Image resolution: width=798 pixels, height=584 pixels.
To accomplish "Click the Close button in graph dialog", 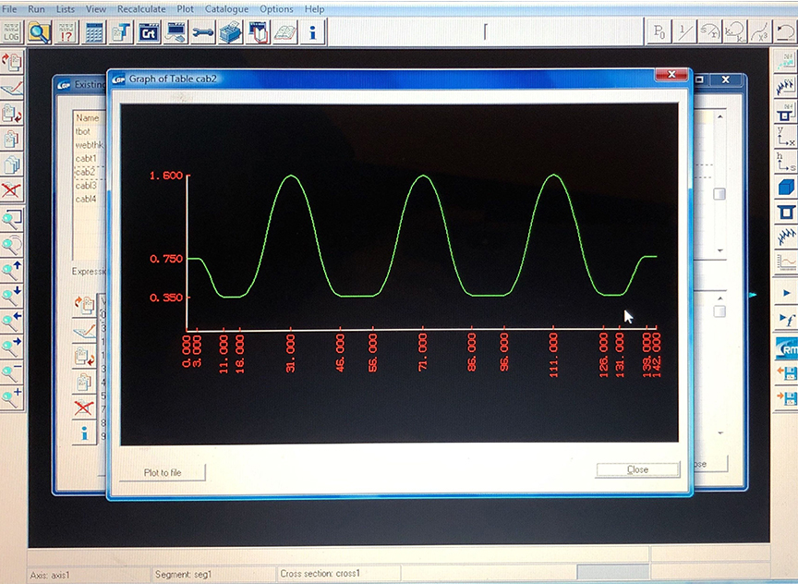I will (x=637, y=469).
